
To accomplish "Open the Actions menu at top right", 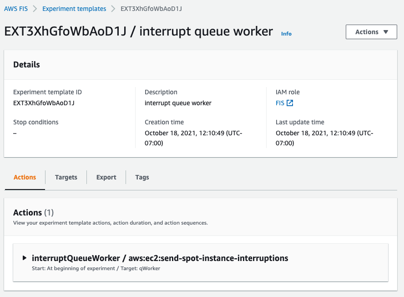I will 371,32.
